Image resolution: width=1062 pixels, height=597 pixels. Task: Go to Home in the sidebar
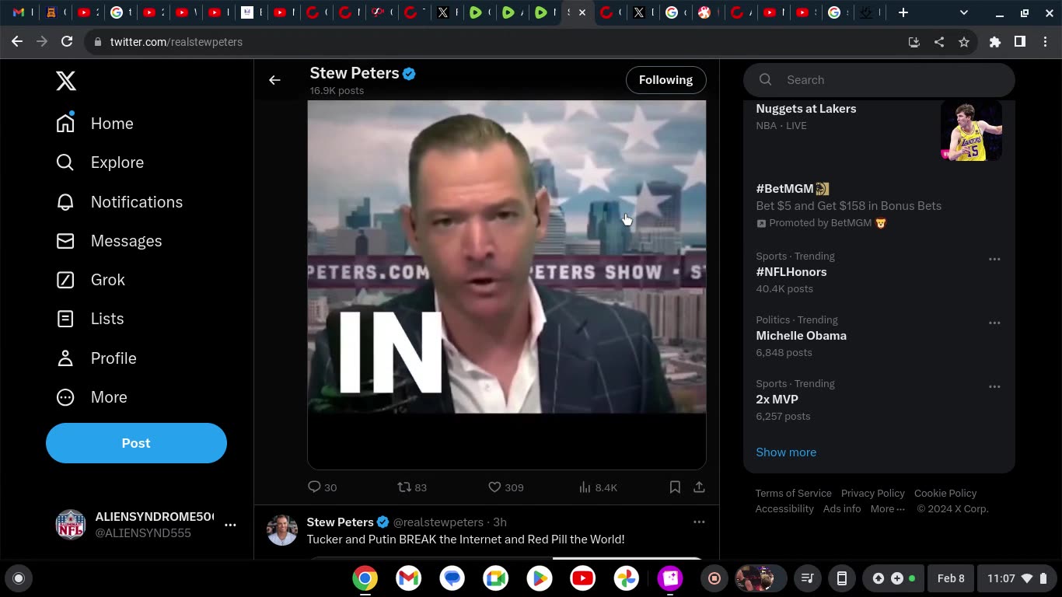[x=95, y=124]
